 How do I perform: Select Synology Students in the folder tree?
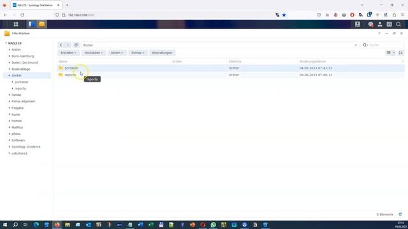coord(26,147)
